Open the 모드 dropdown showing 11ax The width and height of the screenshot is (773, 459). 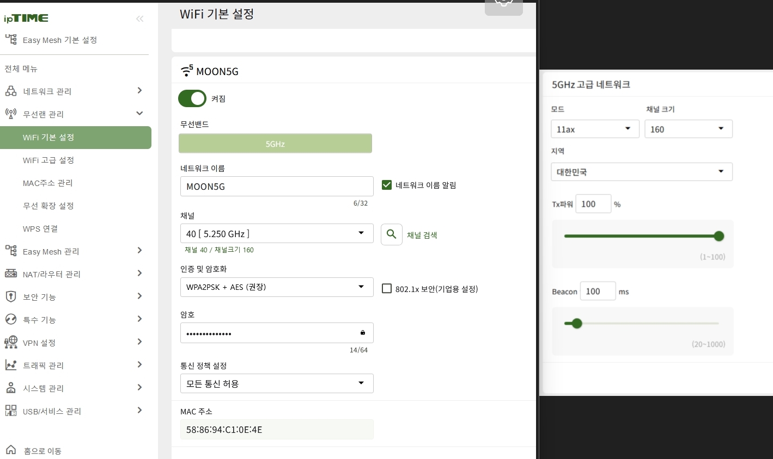pyautogui.click(x=595, y=129)
